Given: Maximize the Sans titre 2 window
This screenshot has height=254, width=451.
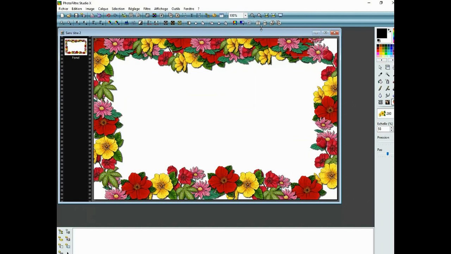Looking at the screenshot, I should (x=325, y=33).
